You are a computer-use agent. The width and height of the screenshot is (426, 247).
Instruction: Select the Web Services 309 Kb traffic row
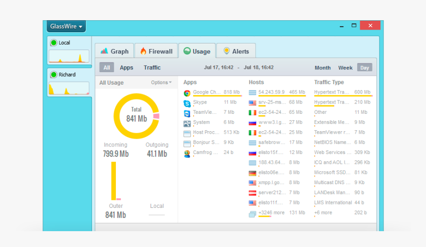pyautogui.click(x=343, y=153)
